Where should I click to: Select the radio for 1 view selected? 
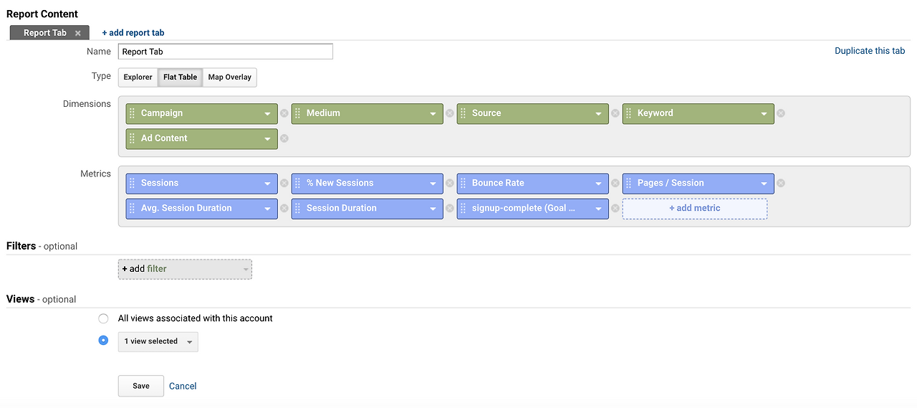(x=103, y=341)
